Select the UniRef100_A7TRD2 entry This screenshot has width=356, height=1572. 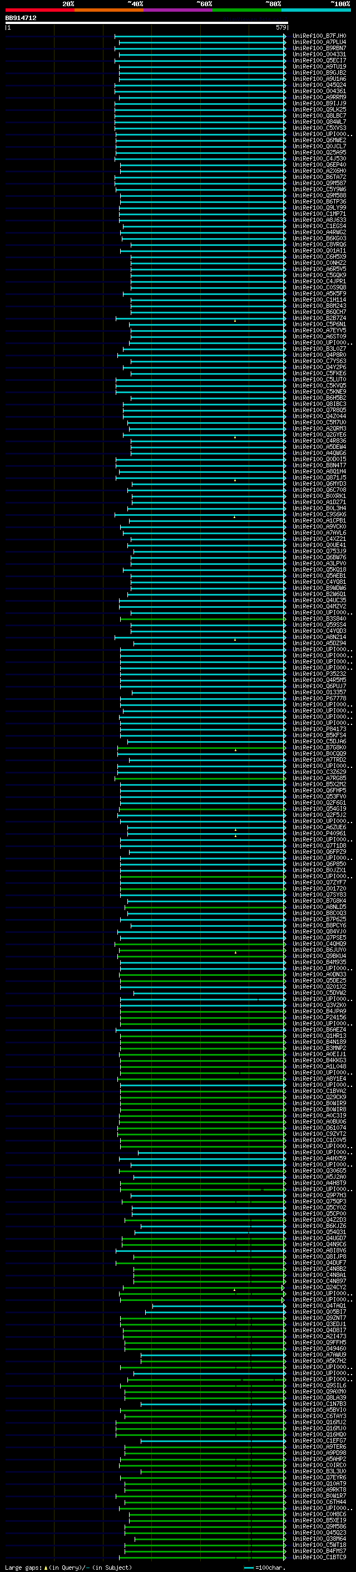(x=319, y=760)
